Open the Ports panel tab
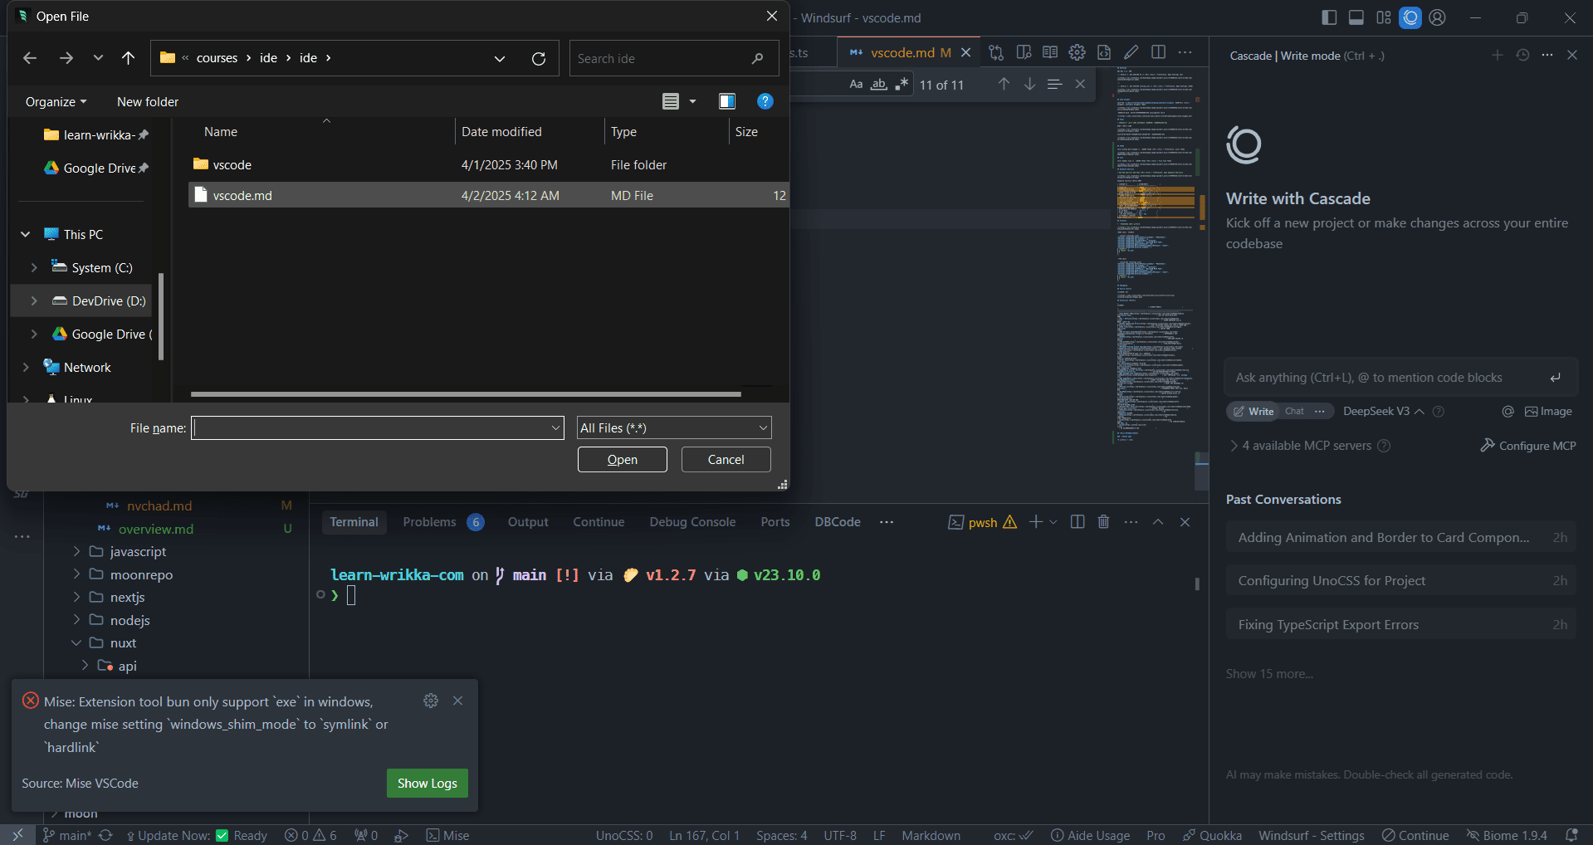 pyautogui.click(x=775, y=521)
